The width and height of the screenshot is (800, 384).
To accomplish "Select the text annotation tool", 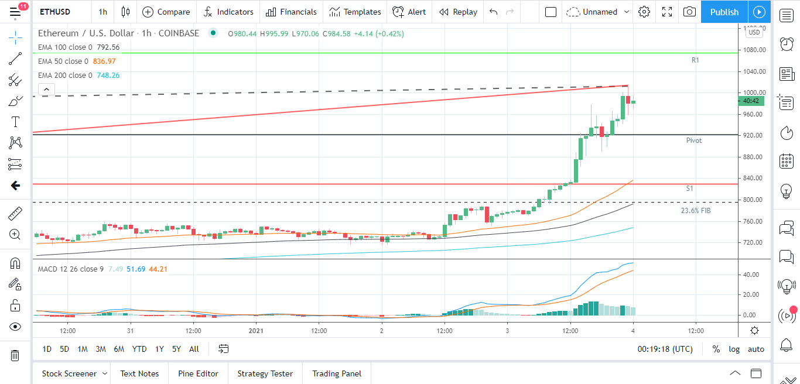I will click(15, 122).
